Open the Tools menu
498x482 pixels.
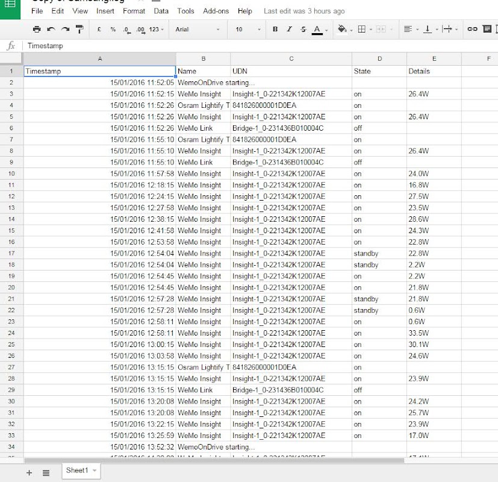pos(185,11)
